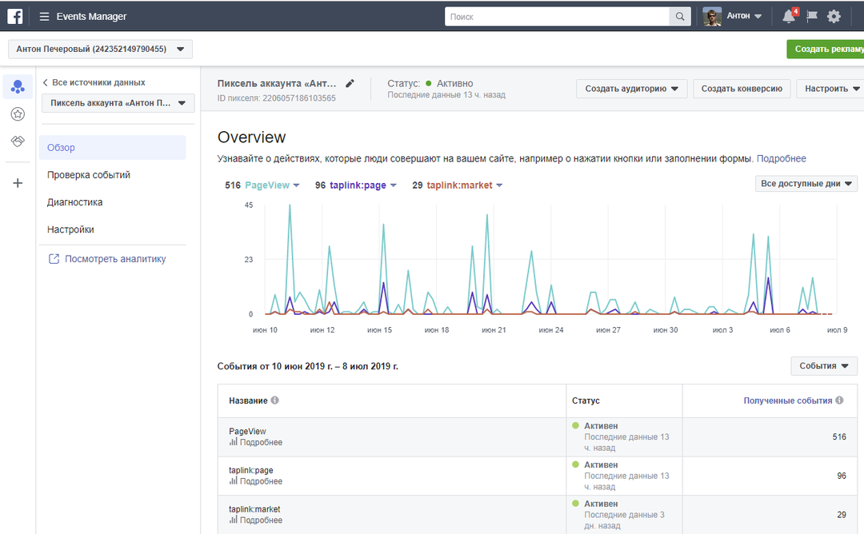The height and width of the screenshot is (534, 864).
Task: Click the Создать конверсию button
Action: 742,89
